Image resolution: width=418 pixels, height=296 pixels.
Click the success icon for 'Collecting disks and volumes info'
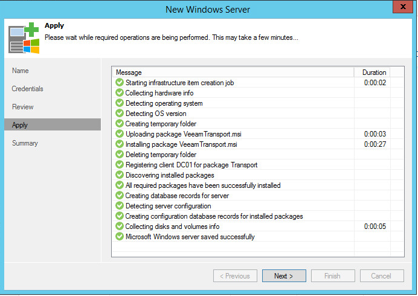[119, 227]
